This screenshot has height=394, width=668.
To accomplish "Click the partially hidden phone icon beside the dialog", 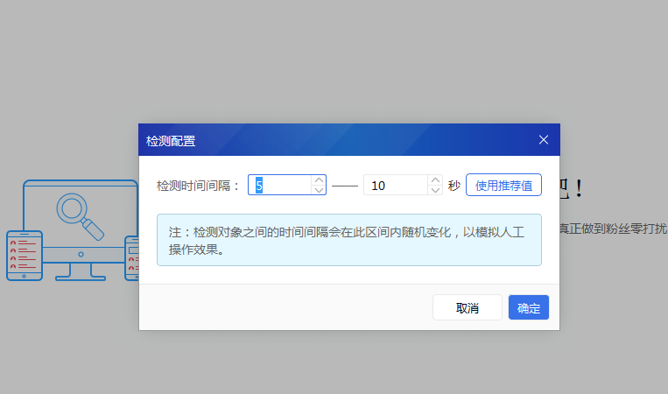I will point(132,257).
